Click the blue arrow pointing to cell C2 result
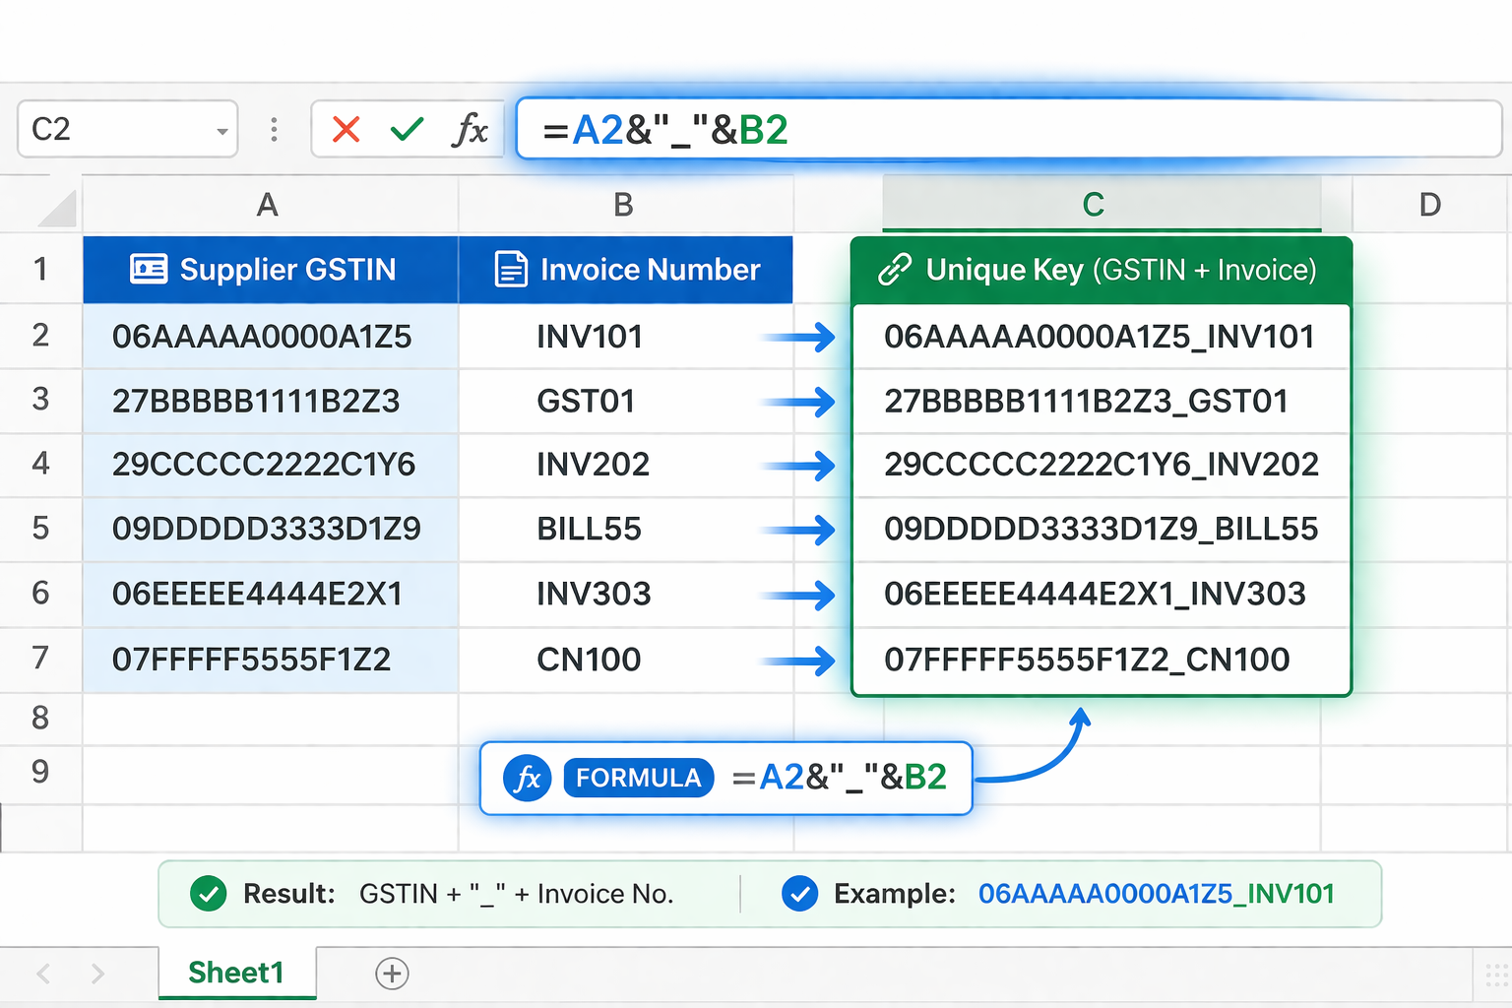Image resolution: width=1512 pixels, height=1008 pixels. [813, 337]
